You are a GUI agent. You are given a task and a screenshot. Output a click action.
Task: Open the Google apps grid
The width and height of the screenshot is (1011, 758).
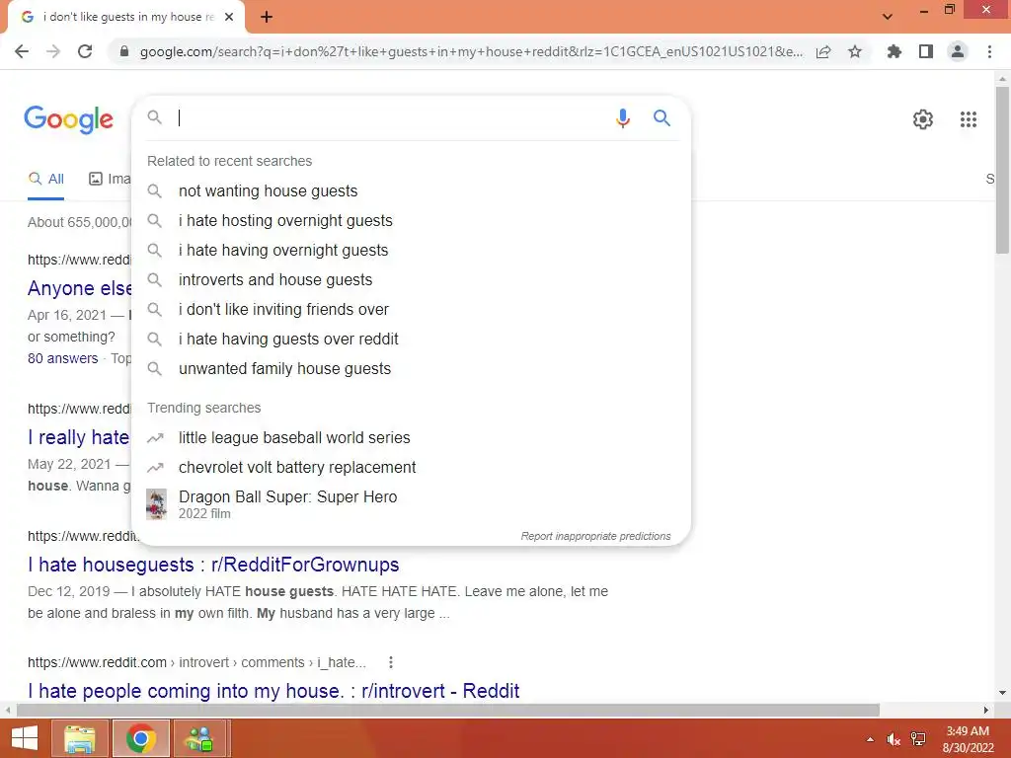[x=968, y=119]
